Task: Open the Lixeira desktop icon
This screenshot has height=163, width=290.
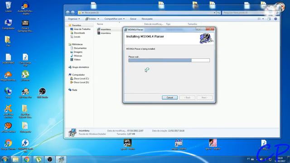Action: (x=8, y=7)
